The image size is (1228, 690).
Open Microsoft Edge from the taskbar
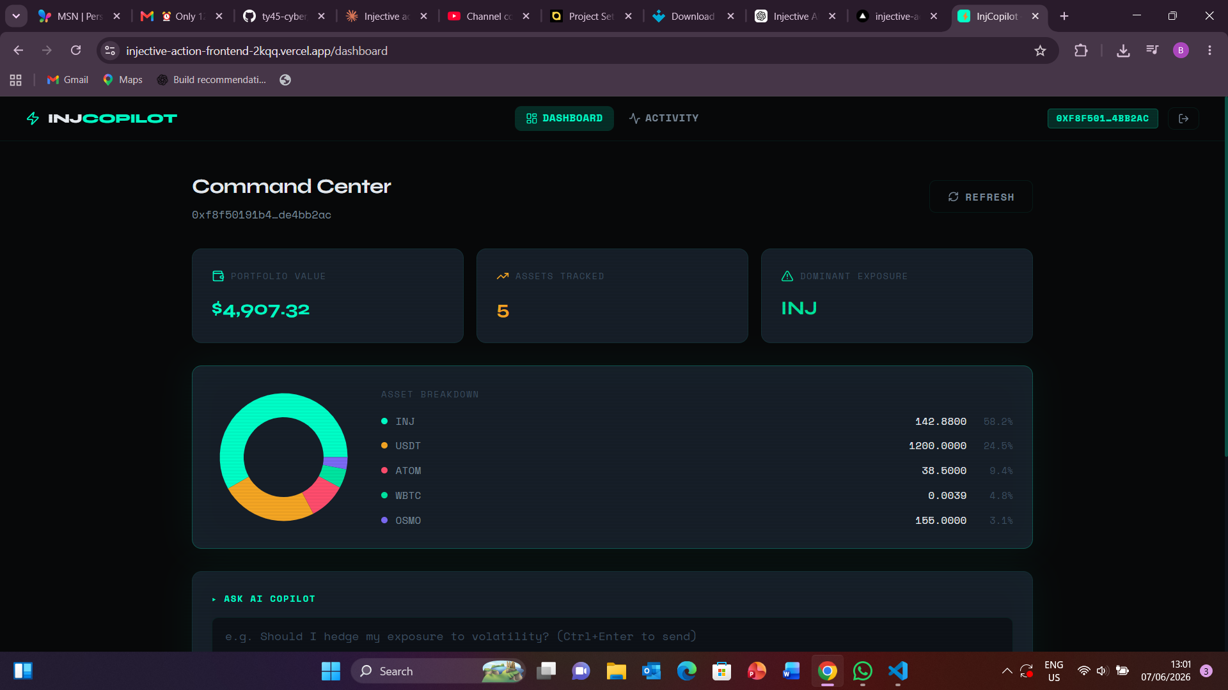pyautogui.click(x=686, y=671)
